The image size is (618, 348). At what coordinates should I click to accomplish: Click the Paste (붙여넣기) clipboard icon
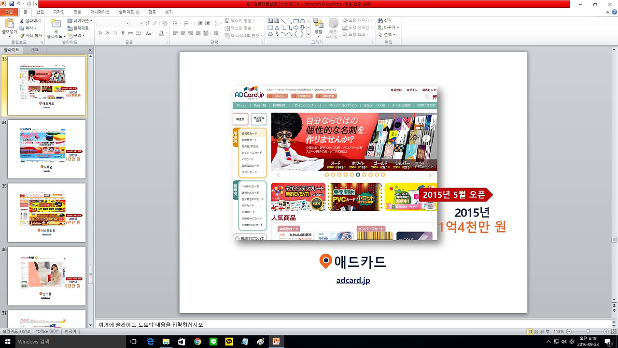pyautogui.click(x=9, y=23)
